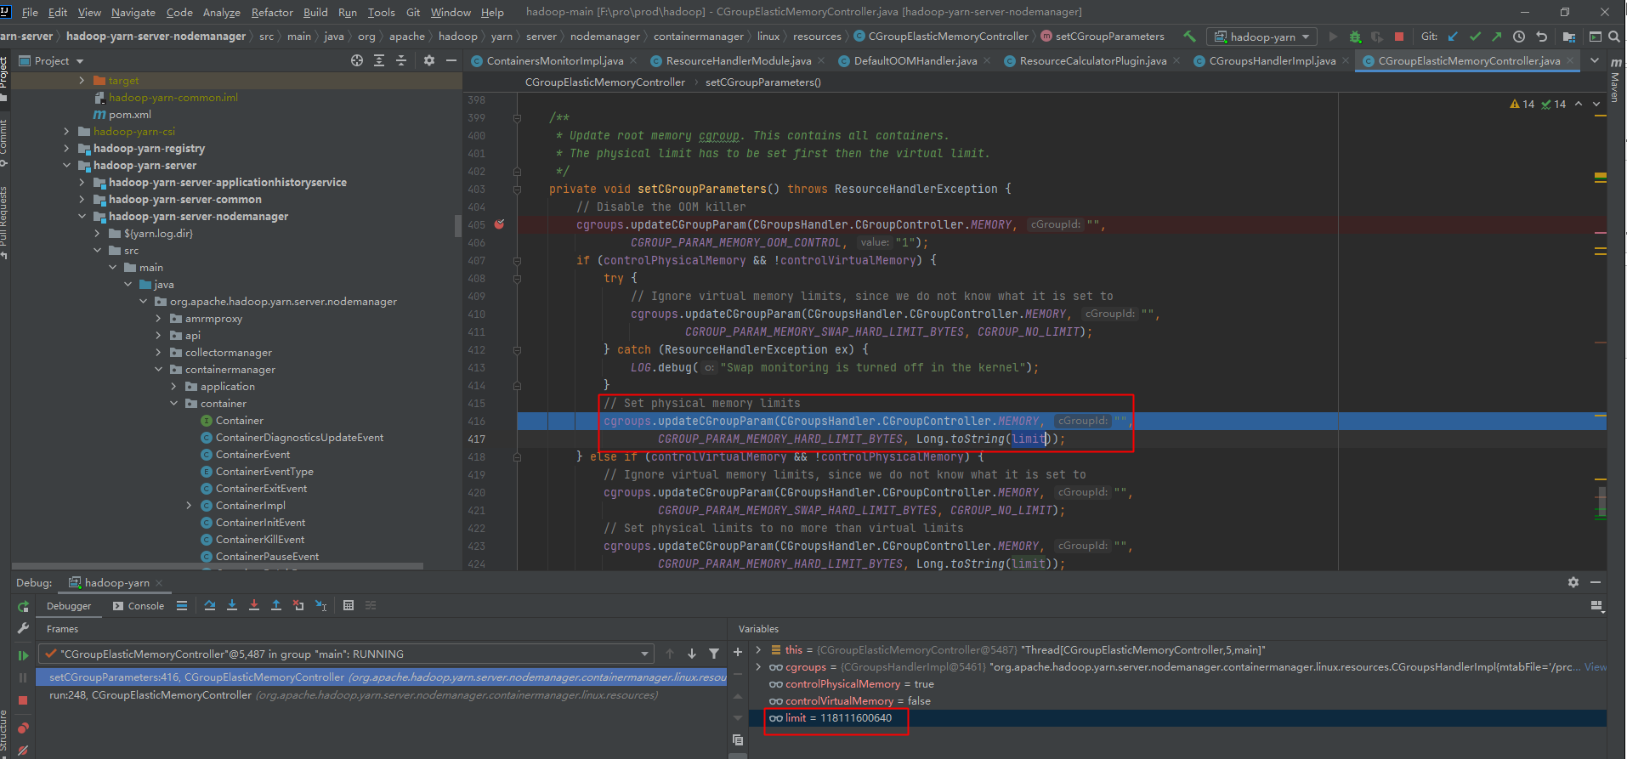Image resolution: width=1627 pixels, height=759 pixels.
Task: Click Resume Program in debug sidebar
Action: pyautogui.click(x=23, y=655)
